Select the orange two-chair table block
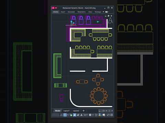This screenshot has width=165, height=123. click(x=82, y=82)
